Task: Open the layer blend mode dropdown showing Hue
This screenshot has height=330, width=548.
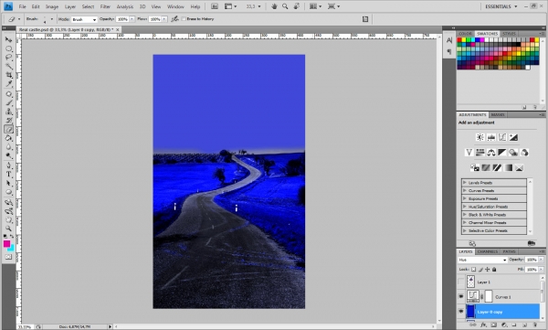Action: 482,260
